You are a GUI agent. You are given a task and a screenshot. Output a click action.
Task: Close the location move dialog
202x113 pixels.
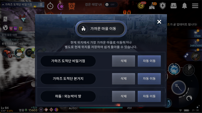tap(159, 22)
